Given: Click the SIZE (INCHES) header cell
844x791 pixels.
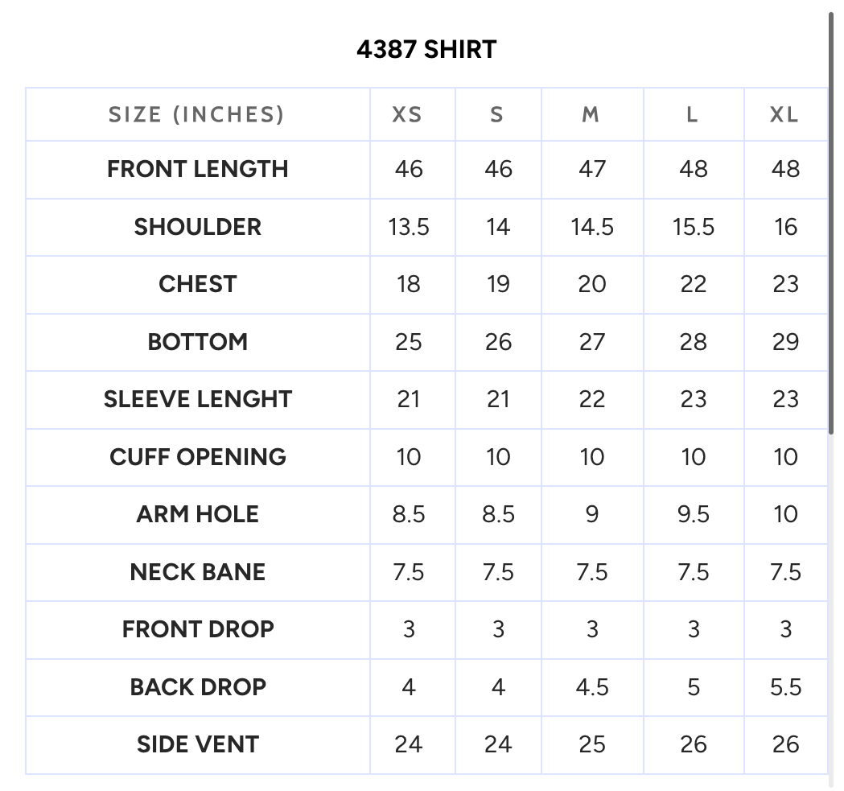Looking at the screenshot, I should click(196, 115).
